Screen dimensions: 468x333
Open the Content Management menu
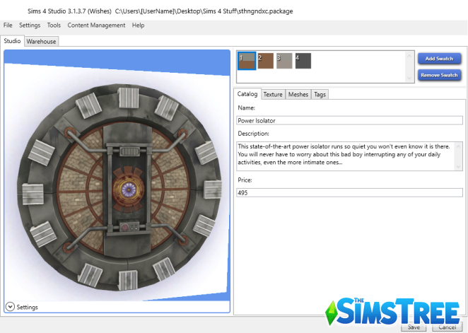[x=96, y=25]
